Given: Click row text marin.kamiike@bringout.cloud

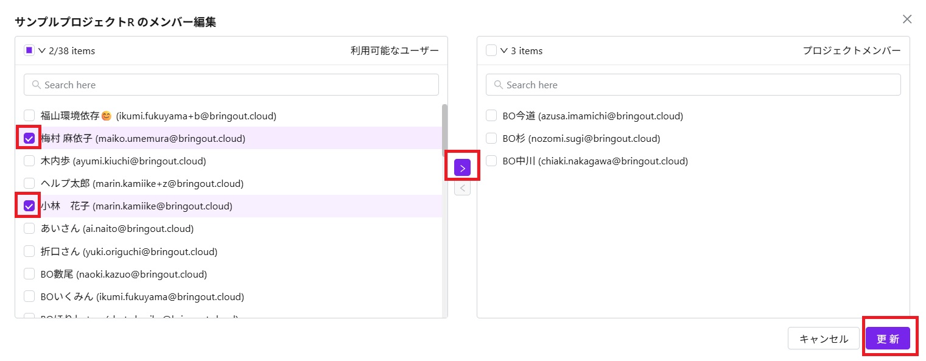Looking at the screenshot, I should point(162,206).
